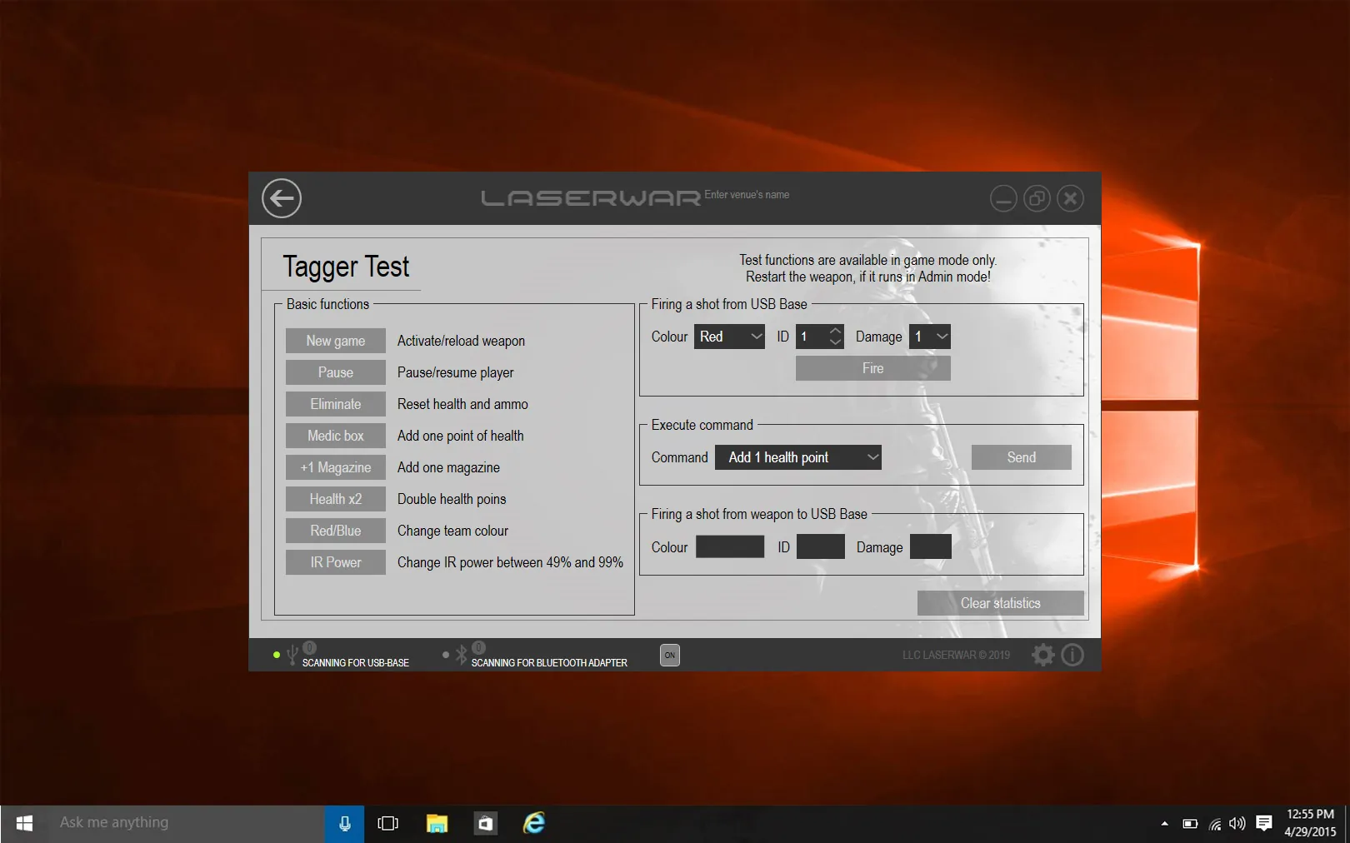Click the received Colour display box
This screenshot has height=843, width=1350.
coord(730,546)
